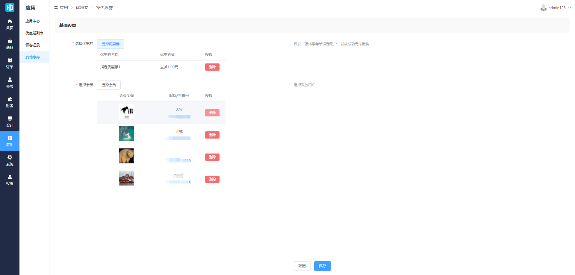Viewport: 575px width, 275px height.
Task: Click 优惠卷 in the breadcrumb
Action: 82,8
